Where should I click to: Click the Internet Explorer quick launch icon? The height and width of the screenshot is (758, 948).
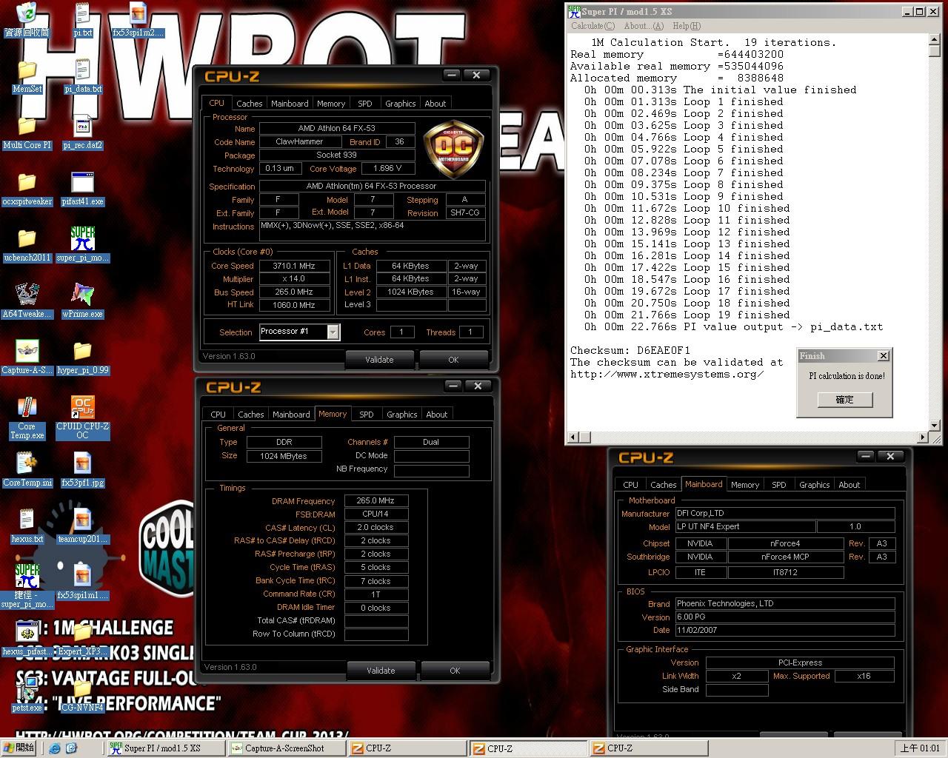[x=55, y=748]
